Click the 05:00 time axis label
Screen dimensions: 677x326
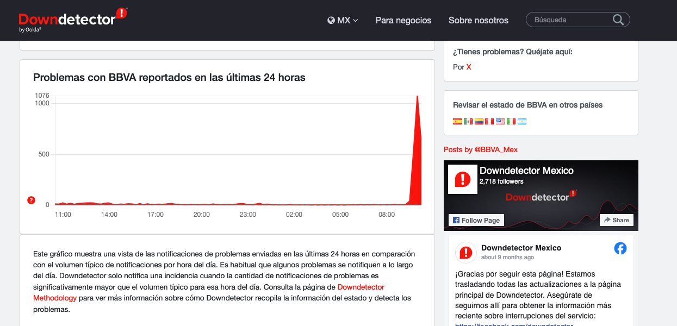coord(340,215)
